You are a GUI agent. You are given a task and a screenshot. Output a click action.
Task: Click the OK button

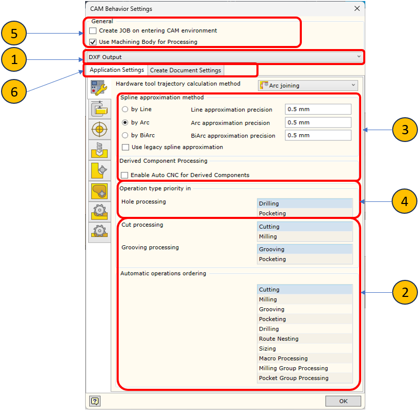(343, 401)
